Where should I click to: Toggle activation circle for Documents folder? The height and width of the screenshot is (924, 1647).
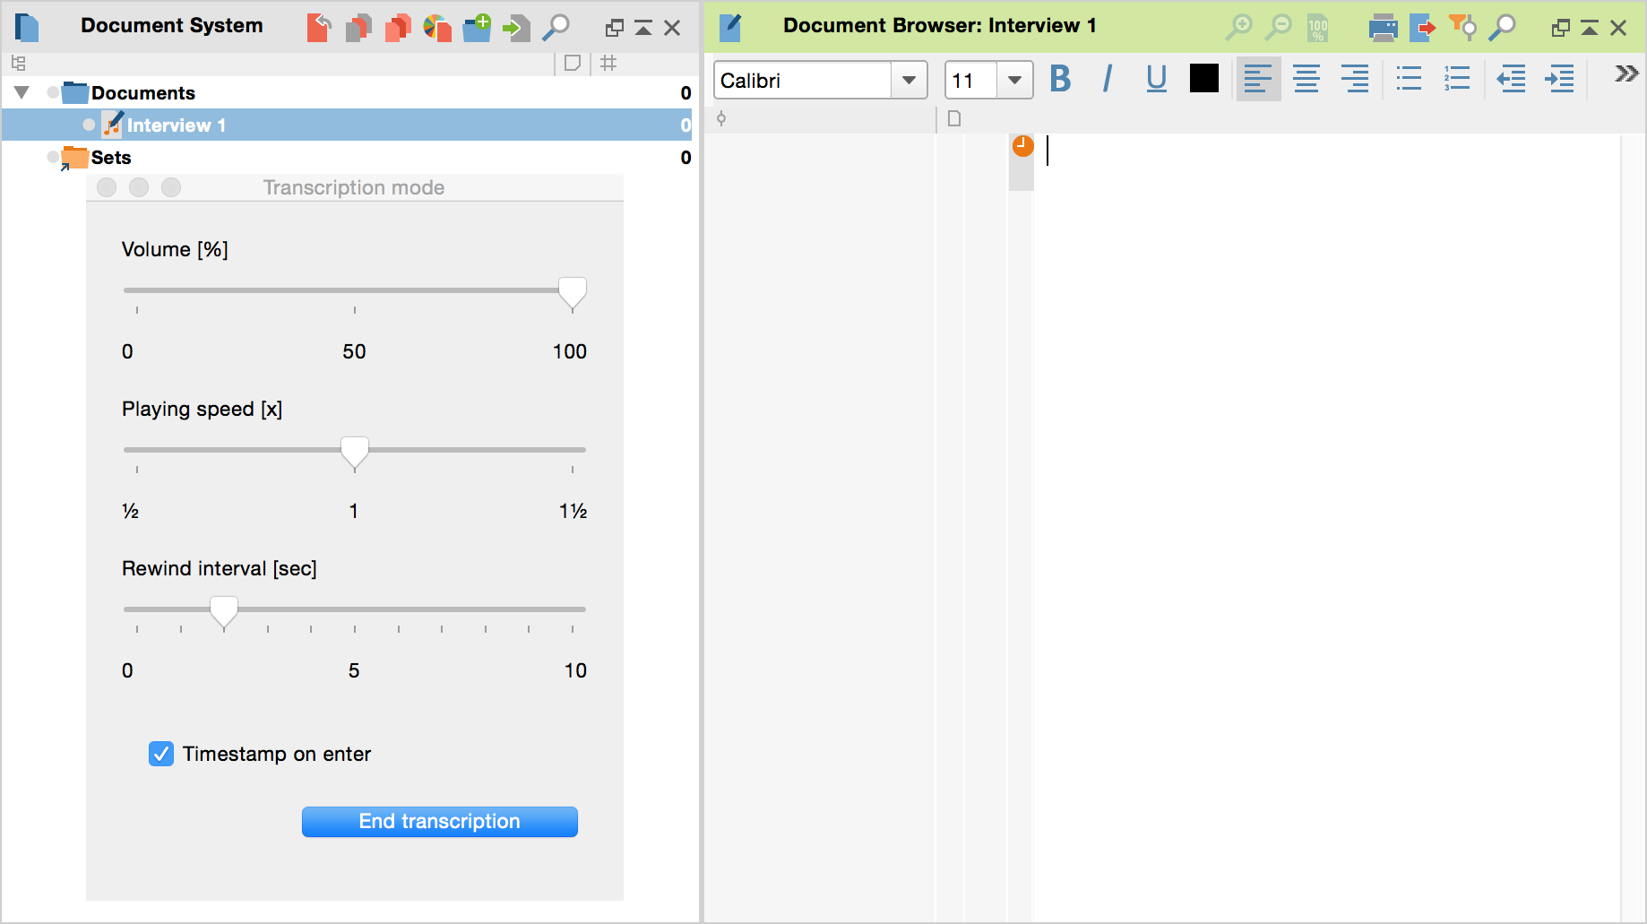(53, 92)
